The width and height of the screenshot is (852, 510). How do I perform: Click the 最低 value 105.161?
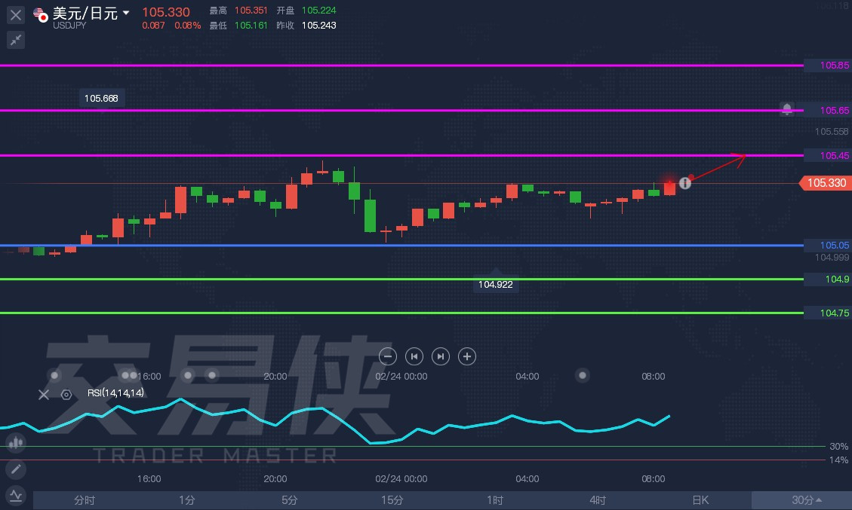pos(251,25)
